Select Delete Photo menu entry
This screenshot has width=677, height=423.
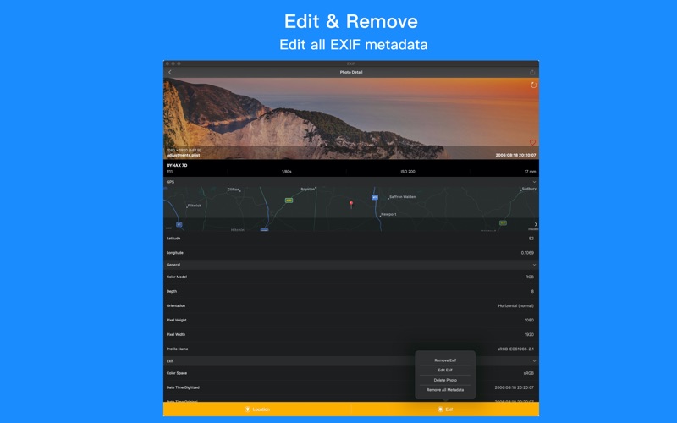[445, 380]
